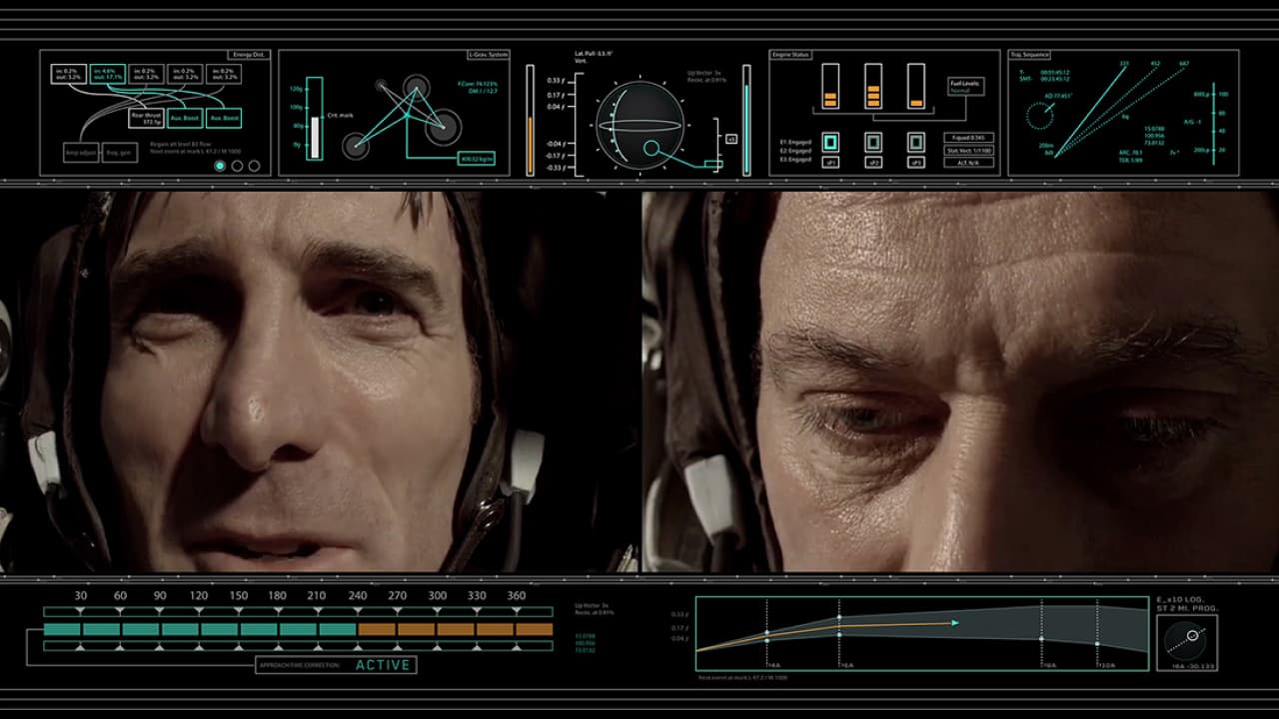1279x719 pixels.
Task: Click the 110A marker on trajectory graph
Action: (1105, 663)
